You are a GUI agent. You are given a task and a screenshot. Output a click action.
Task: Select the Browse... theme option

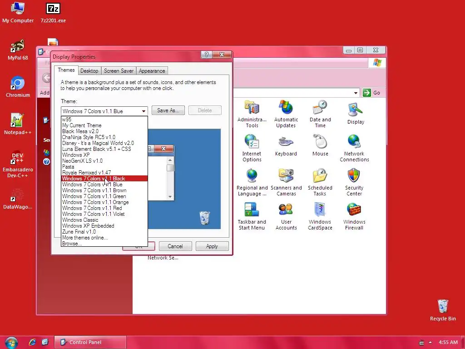104,244
